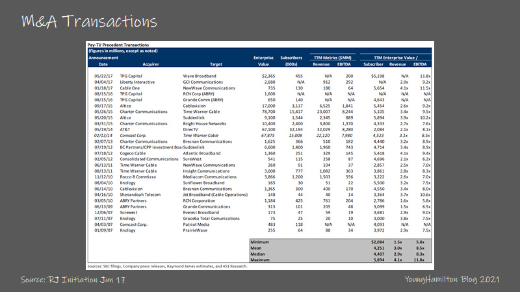Click the 'Median' summary row label
Viewport: 520px width, 292px height.
tap(257, 254)
